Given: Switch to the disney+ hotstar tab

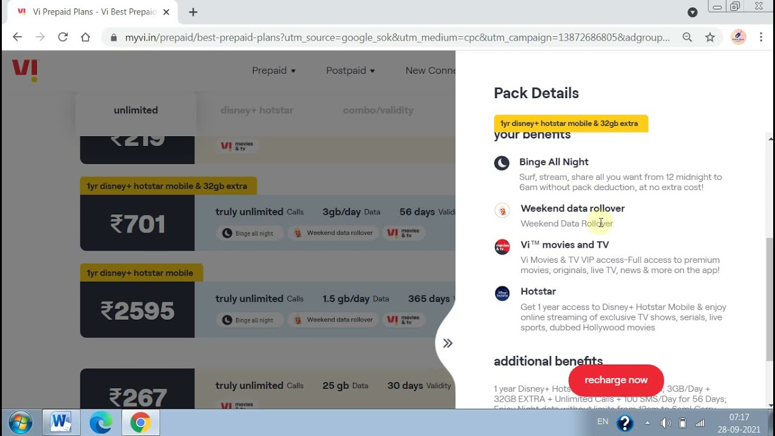Looking at the screenshot, I should (x=257, y=110).
